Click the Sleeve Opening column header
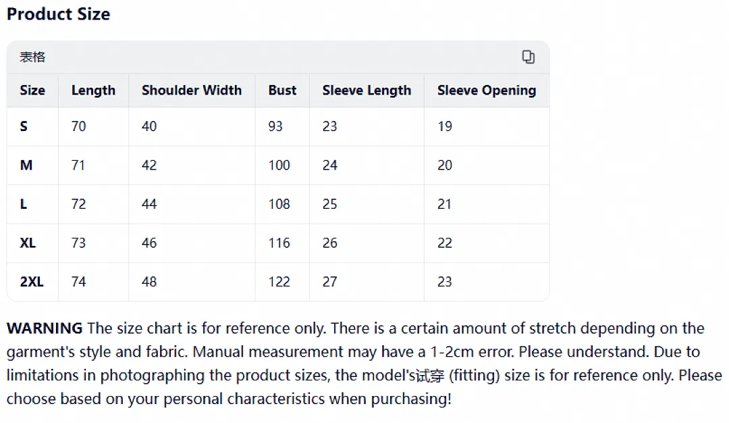This screenshot has width=729, height=423. coord(487,91)
